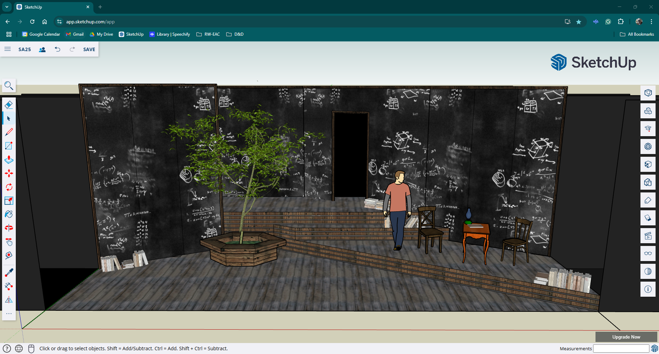Expand the All Bookmarks folder
The image size is (659, 354).
637,34
